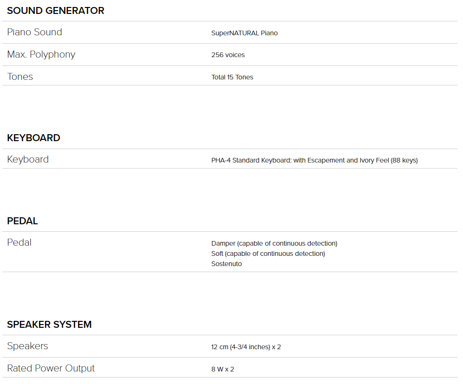Click the Tones row label

[20, 77]
